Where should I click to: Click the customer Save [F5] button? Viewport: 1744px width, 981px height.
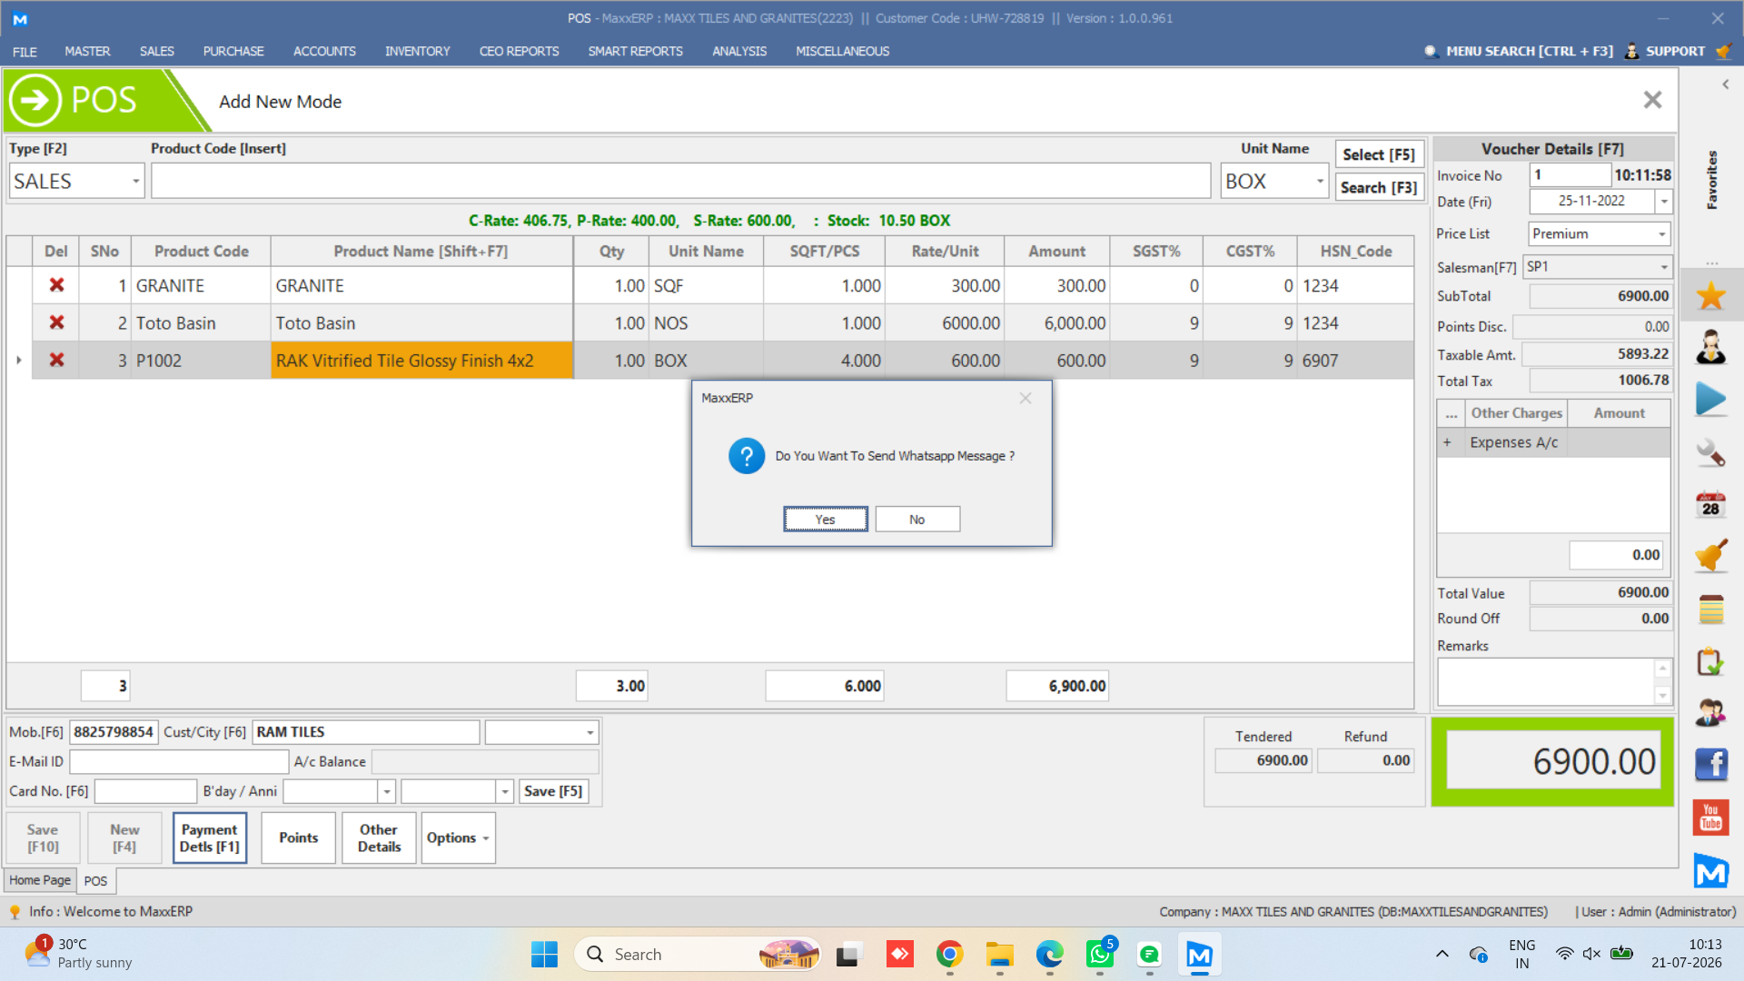553,791
